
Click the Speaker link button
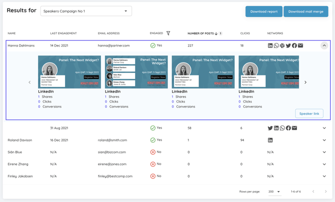309,113
